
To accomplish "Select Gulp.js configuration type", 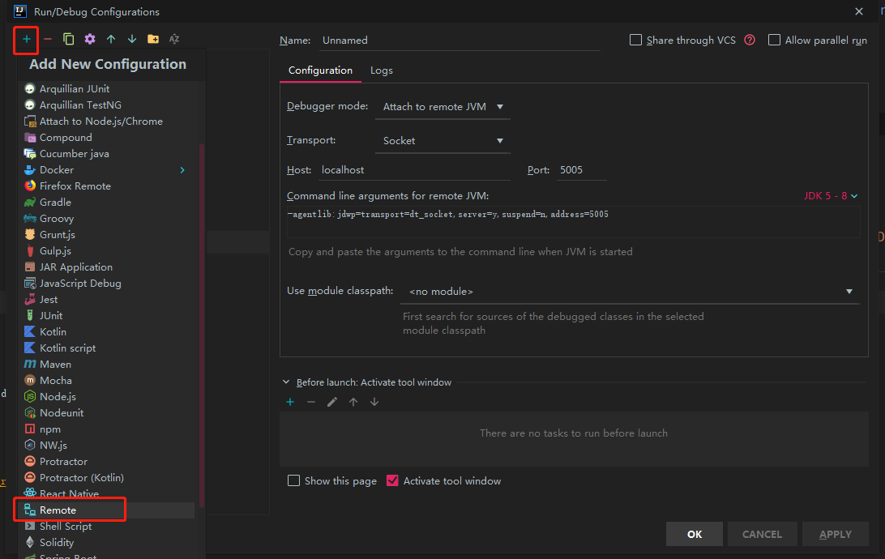I will 107,251.
